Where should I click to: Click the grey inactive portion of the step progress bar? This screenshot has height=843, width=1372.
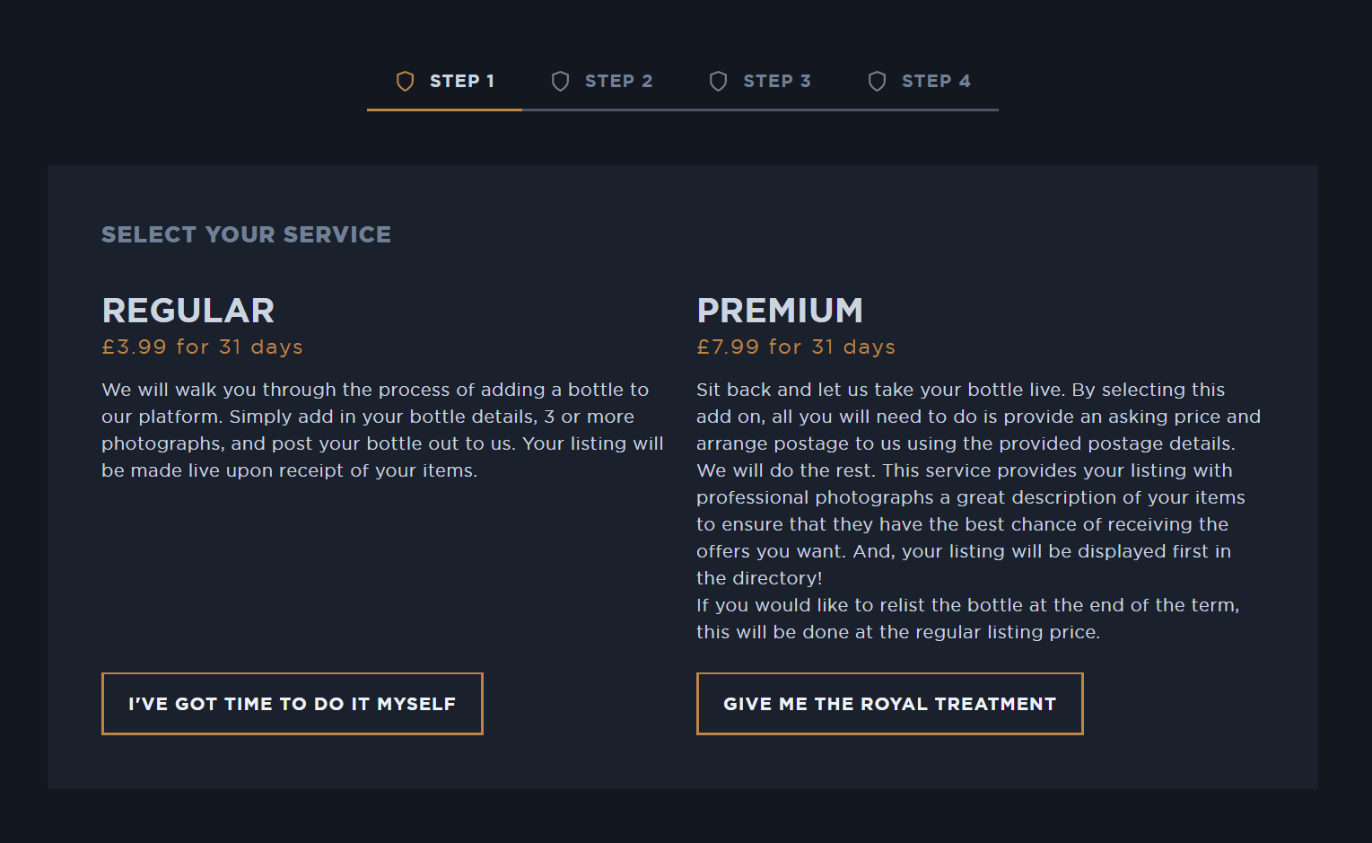click(x=760, y=110)
